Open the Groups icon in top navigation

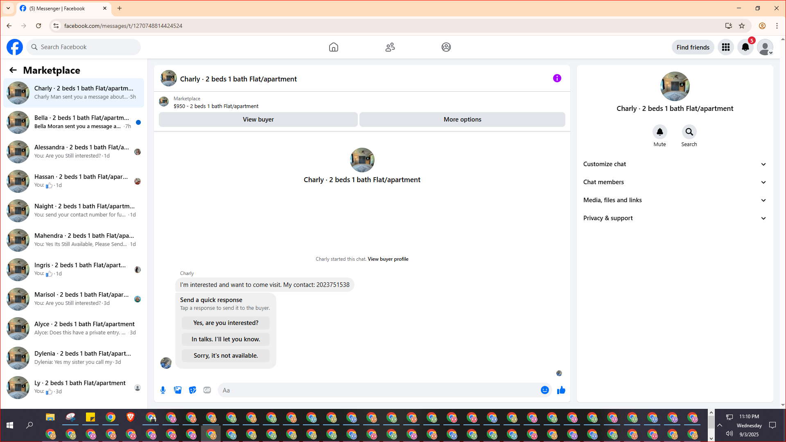tap(446, 47)
